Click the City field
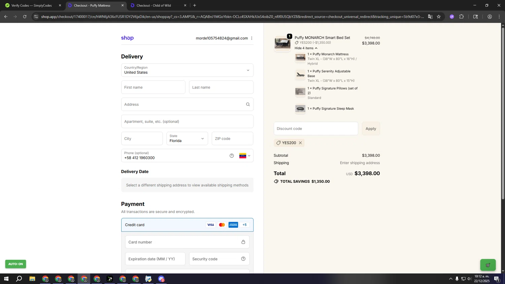The width and height of the screenshot is (505, 284). coord(142,139)
